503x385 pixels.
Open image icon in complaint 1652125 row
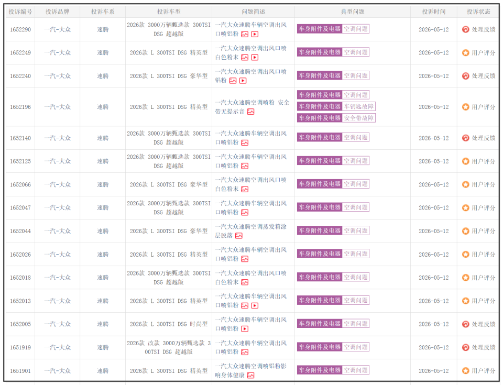[245, 166]
